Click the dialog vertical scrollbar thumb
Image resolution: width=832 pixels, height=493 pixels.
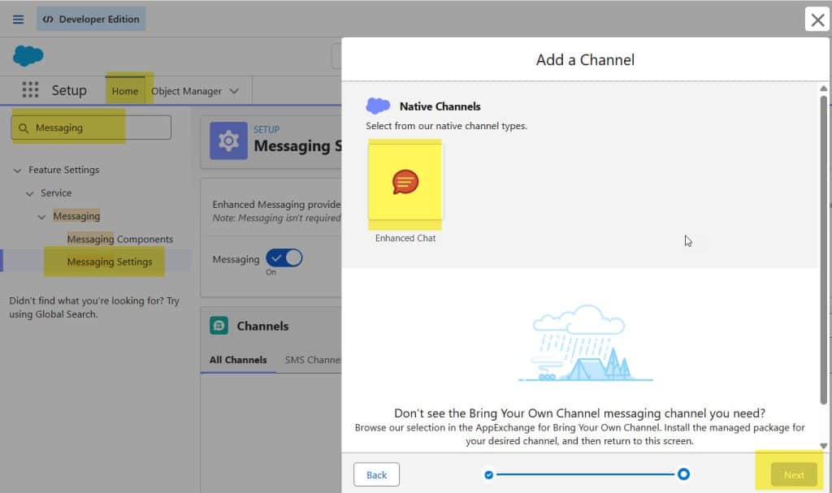pos(823,249)
